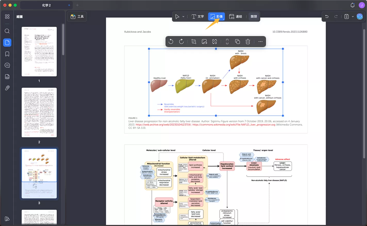Click the thumbnail label number 3

tap(39, 203)
